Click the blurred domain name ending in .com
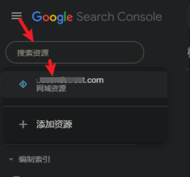190x177 pixels. (70, 80)
